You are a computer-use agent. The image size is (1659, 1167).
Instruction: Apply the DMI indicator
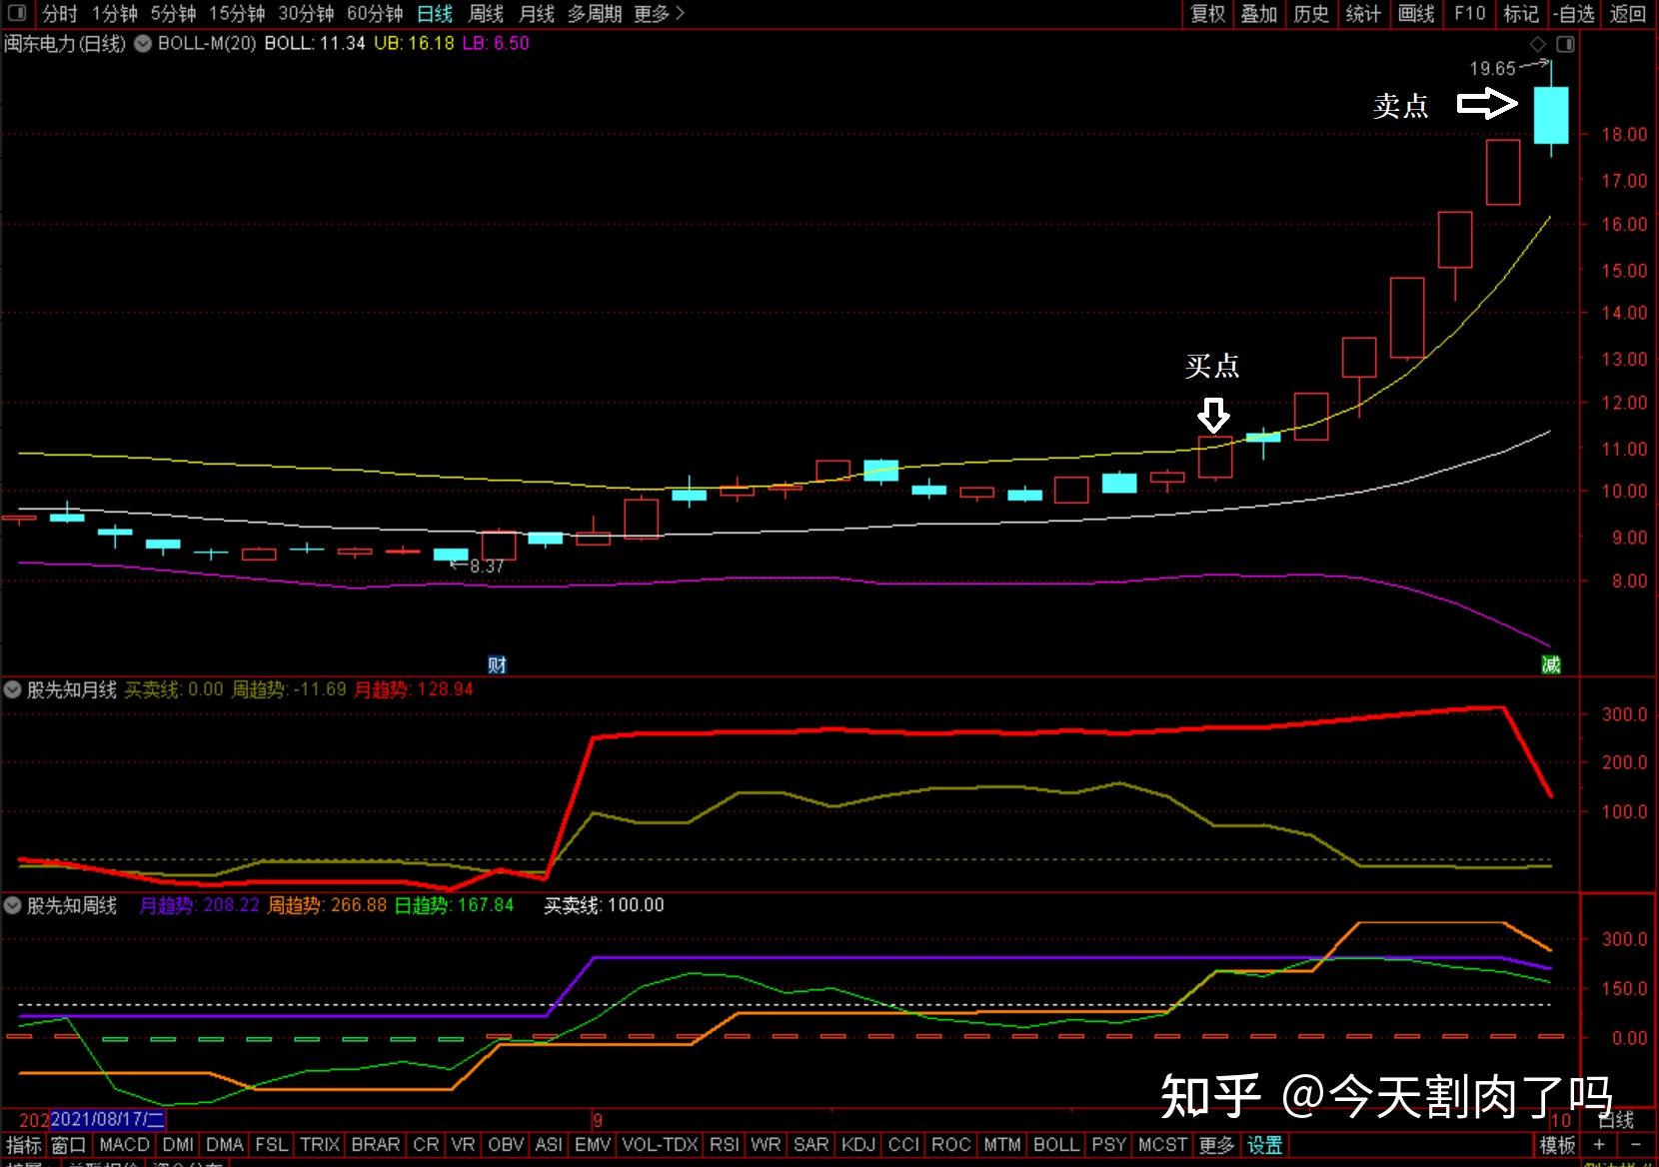pyautogui.click(x=178, y=1145)
